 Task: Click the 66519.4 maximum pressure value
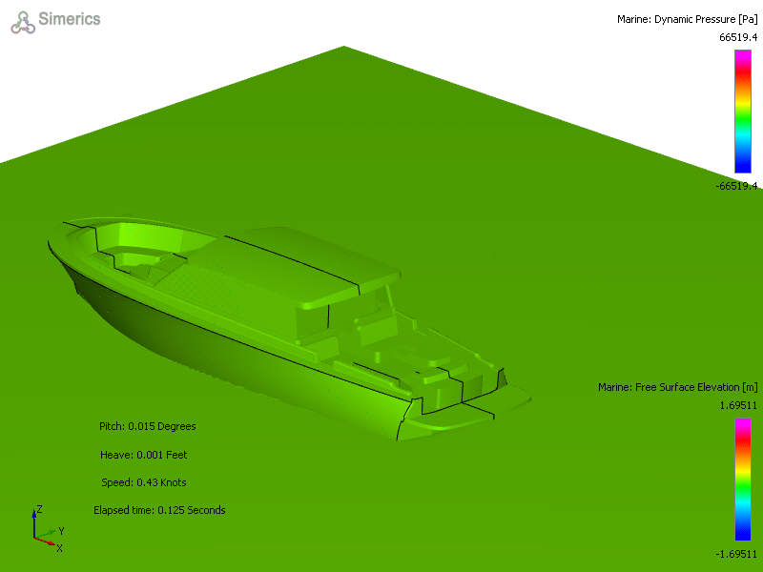click(738, 37)
